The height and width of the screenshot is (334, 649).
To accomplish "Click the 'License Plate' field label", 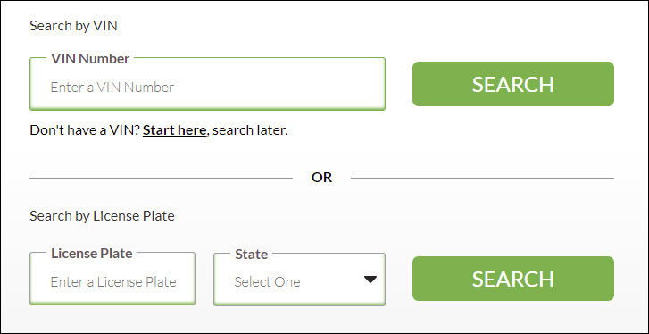I will coord(91,254).
